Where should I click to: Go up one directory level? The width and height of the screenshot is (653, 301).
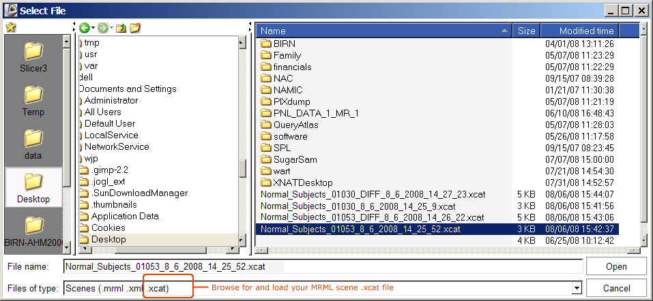click(x=121, y=28)
